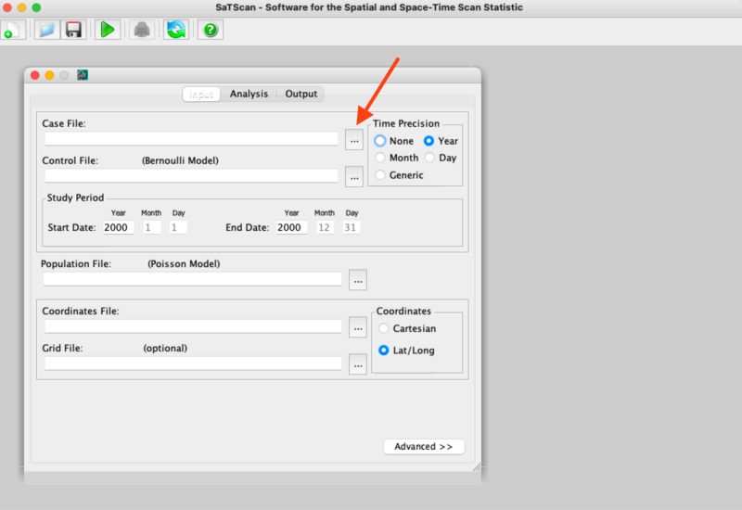Screen dimensions: 742x510
Task: Click the Start Date year field
Action: point(119,227)
